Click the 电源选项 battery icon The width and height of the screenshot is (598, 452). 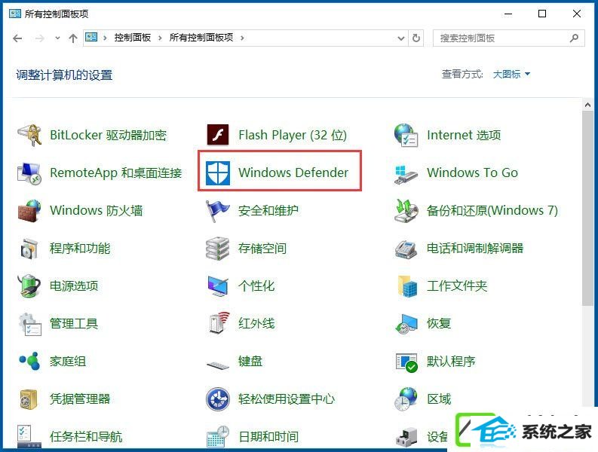click(29, 286)
